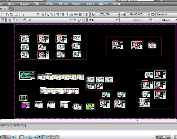Expand the layer 0 dropdown list
Image resolution: width=177 pixels, height=139 pixels.
[42, 20]
